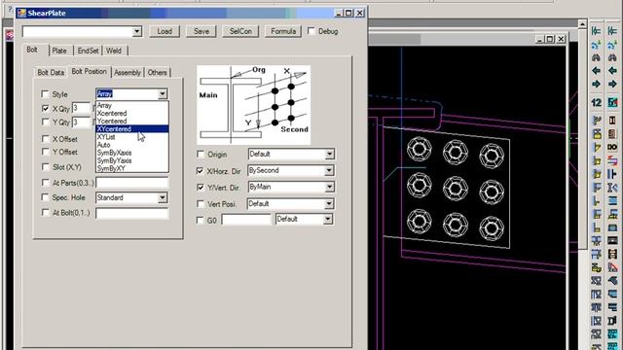Click the SelCon button
The width and height of the screenshot is (623, 350).
(240, 31)
